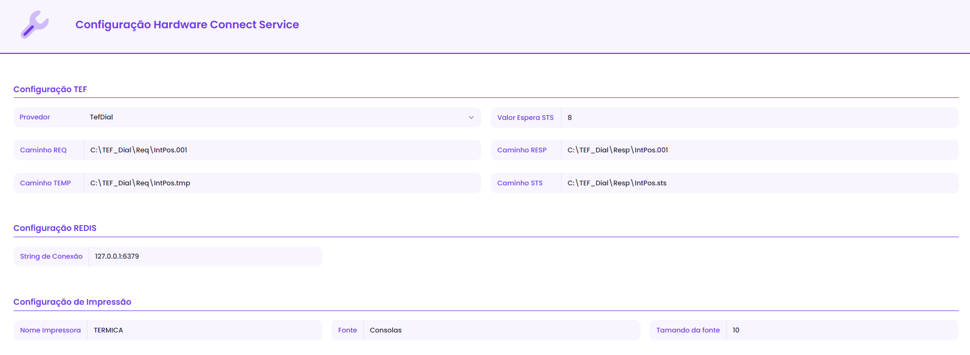This screenshot has width=970, height=355.
Task: Click the Caminho REQ label
Action: 44,150
